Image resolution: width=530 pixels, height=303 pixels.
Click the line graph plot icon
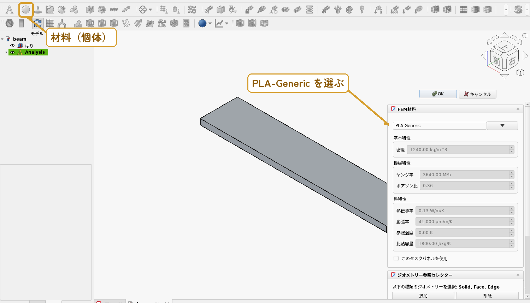coord(219,23)
